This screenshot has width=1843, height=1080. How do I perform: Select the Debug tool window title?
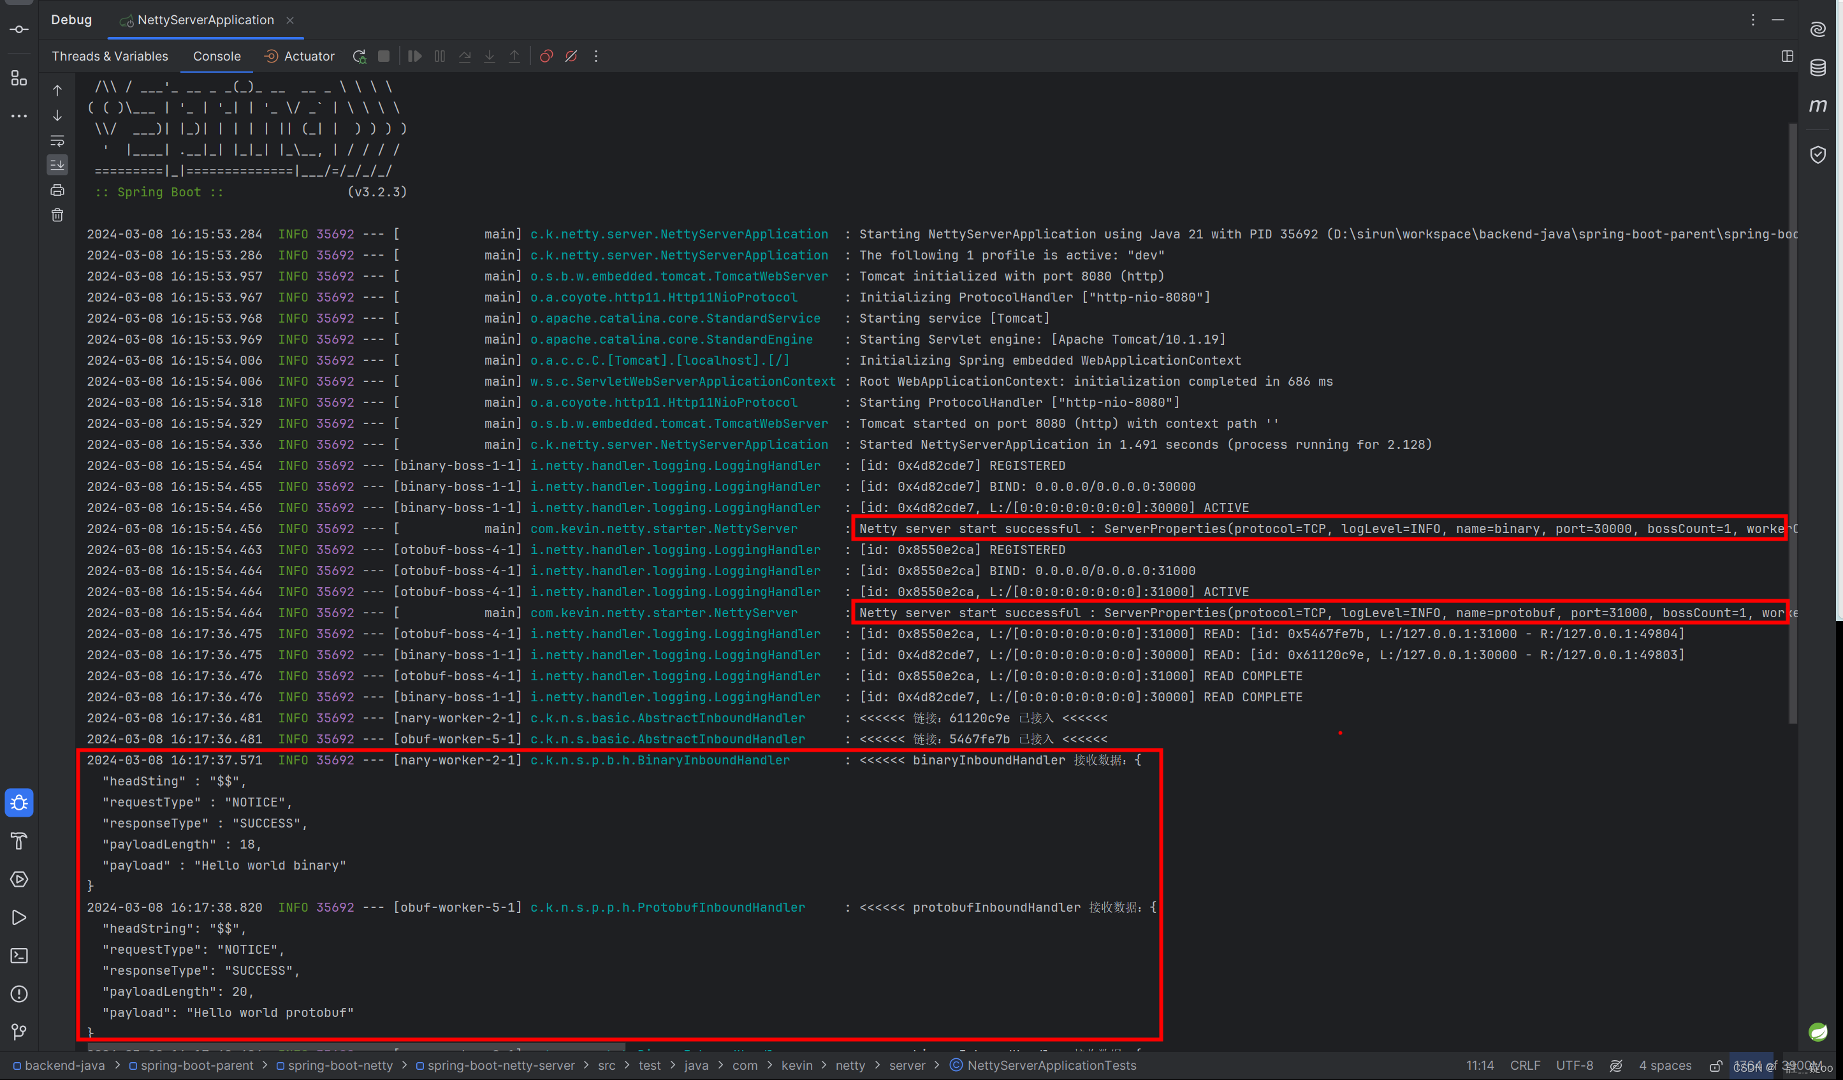point(71,20)
